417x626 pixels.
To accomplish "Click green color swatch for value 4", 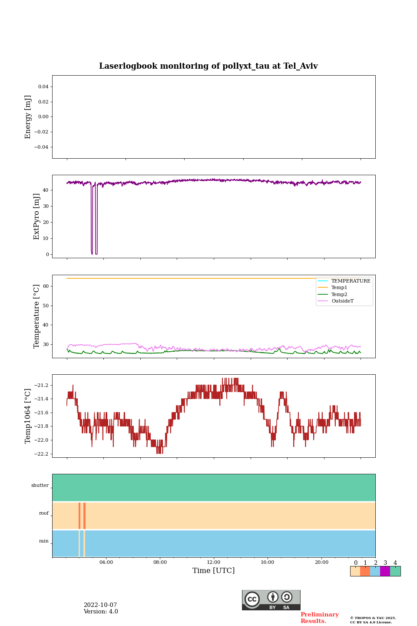I will click(x=395, y=571).
